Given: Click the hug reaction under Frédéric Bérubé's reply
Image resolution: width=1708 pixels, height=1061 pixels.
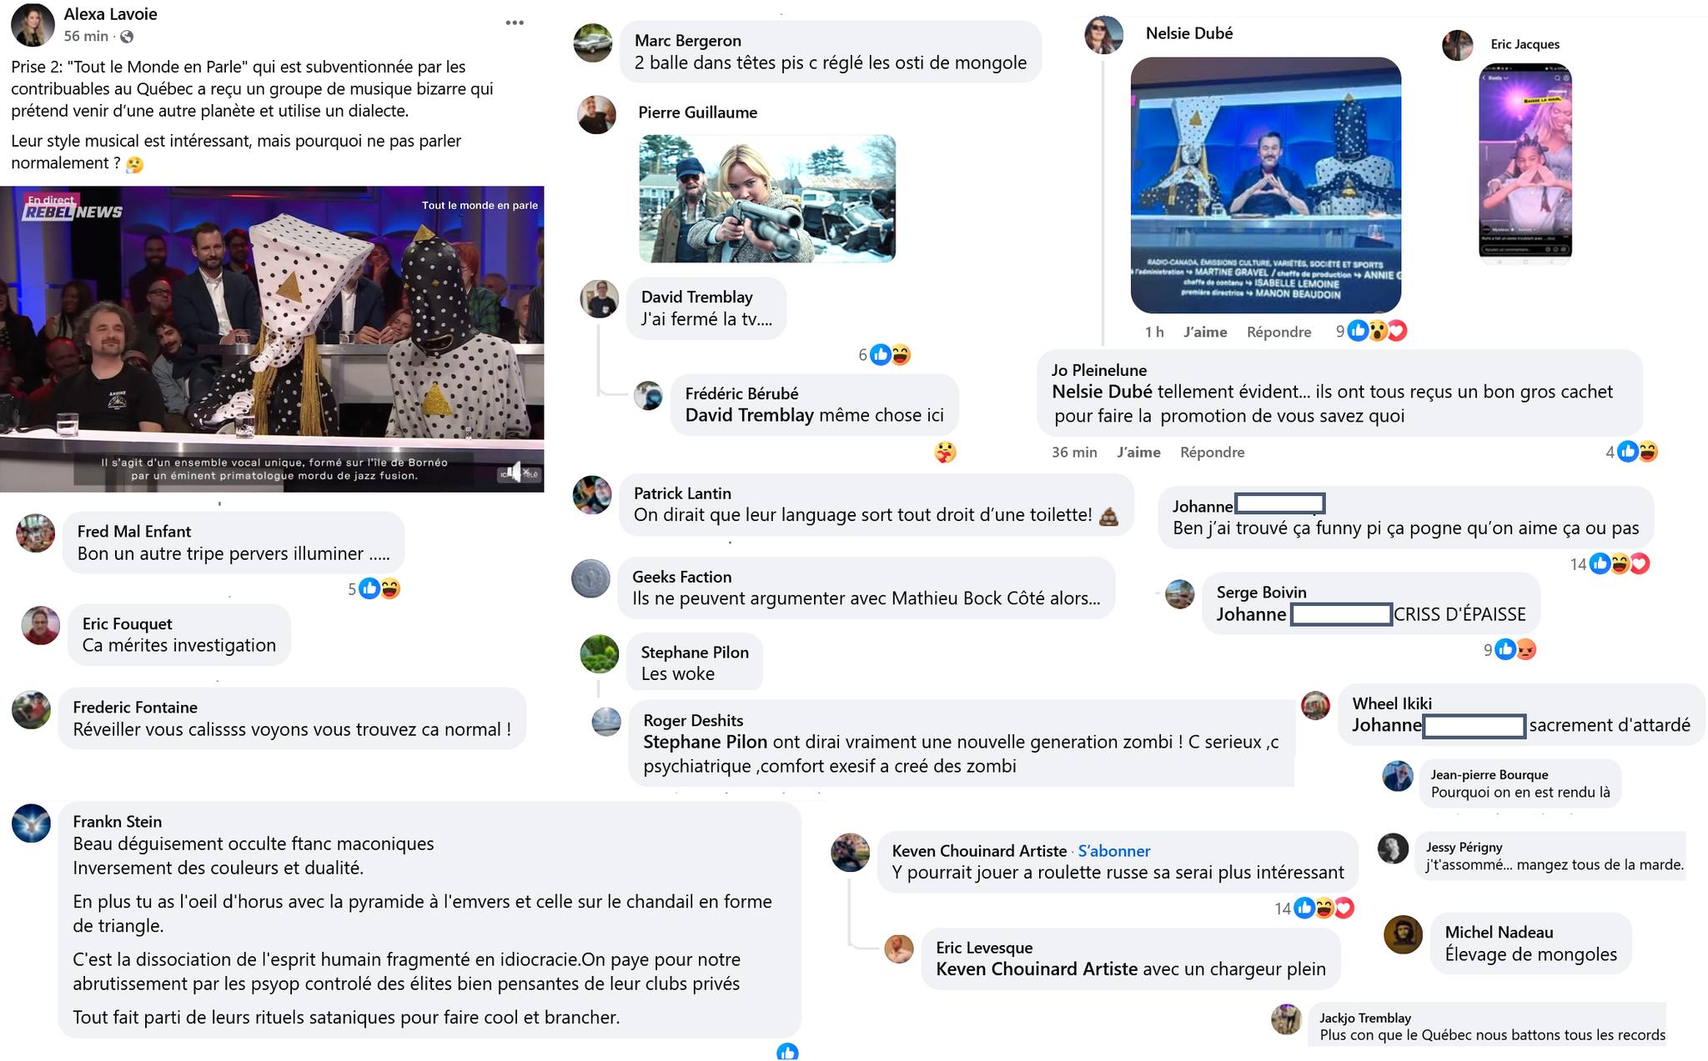Looking at the screenshot, I should pyautogui.click(x=945, y=453).
